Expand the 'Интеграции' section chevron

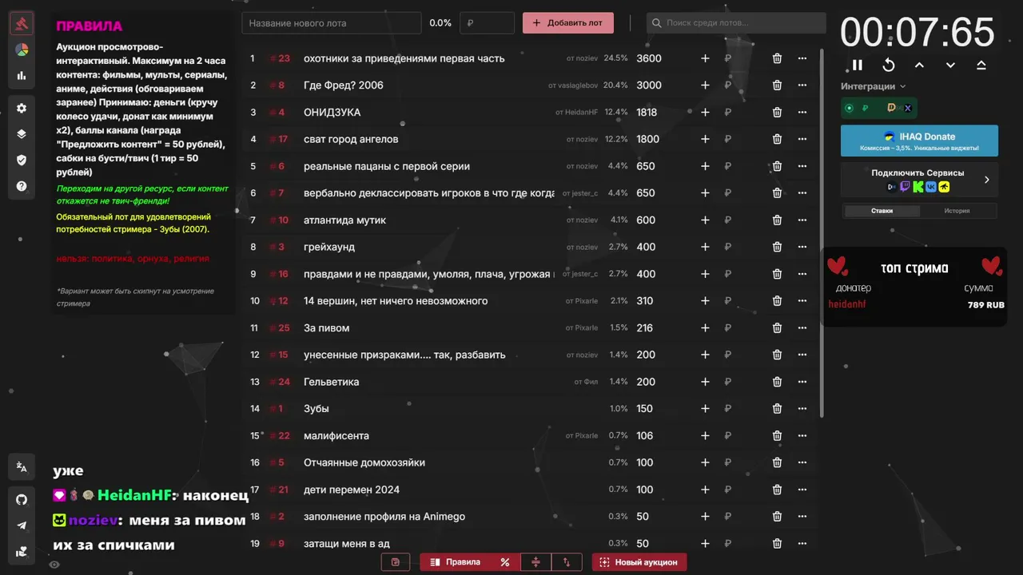pos(903,86)
